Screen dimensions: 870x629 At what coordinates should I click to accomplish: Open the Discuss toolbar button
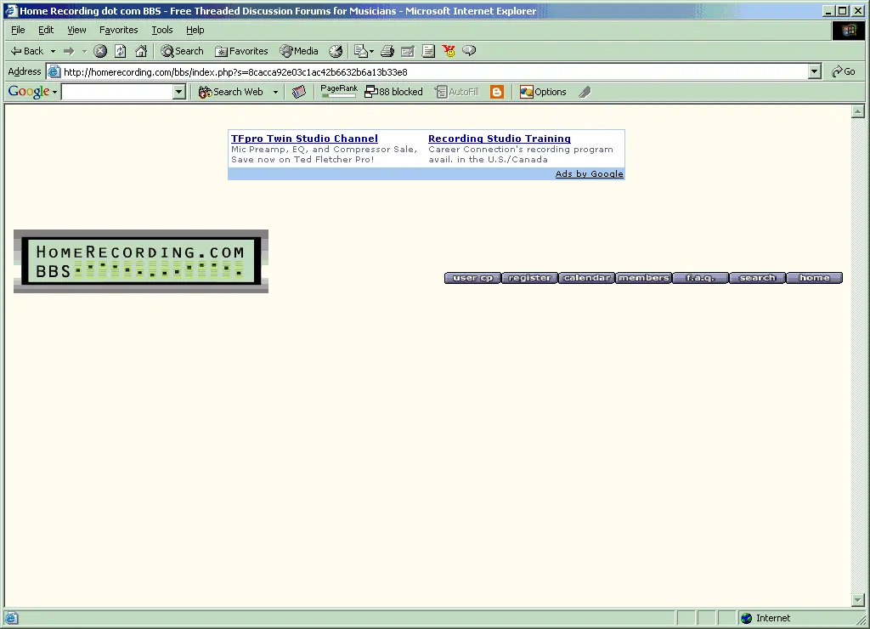click(x=428, y=51)
